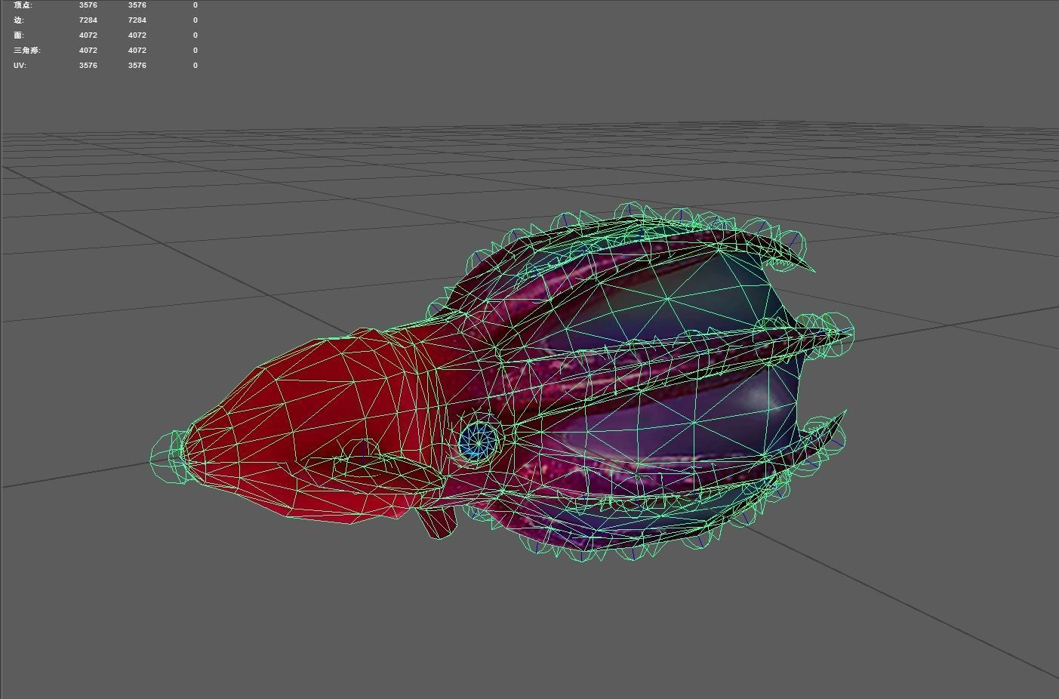Click the 三角形 triangle count label

coord(27,51)
